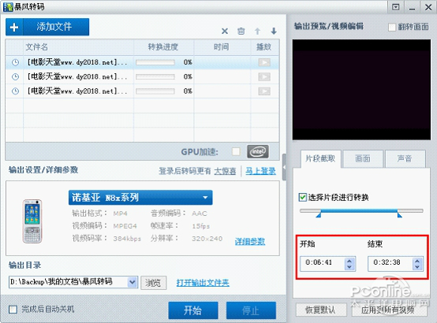Click the 马上登录 login link
This screenshot has width=437, height=323.
point(260,171)
